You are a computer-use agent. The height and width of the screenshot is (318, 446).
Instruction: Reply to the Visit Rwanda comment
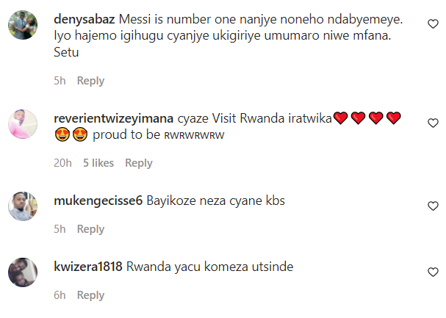coord(139,163)
